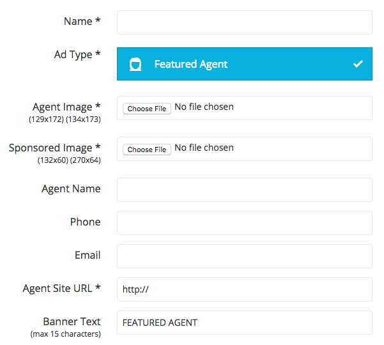Click into the Phone field
The width and height of the screenshot is (384, 345).
(245, 223)
